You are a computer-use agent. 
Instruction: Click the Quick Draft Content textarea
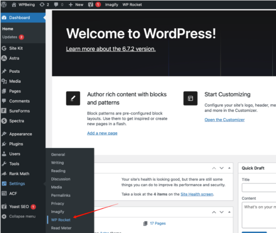click(x=259, y=215)
